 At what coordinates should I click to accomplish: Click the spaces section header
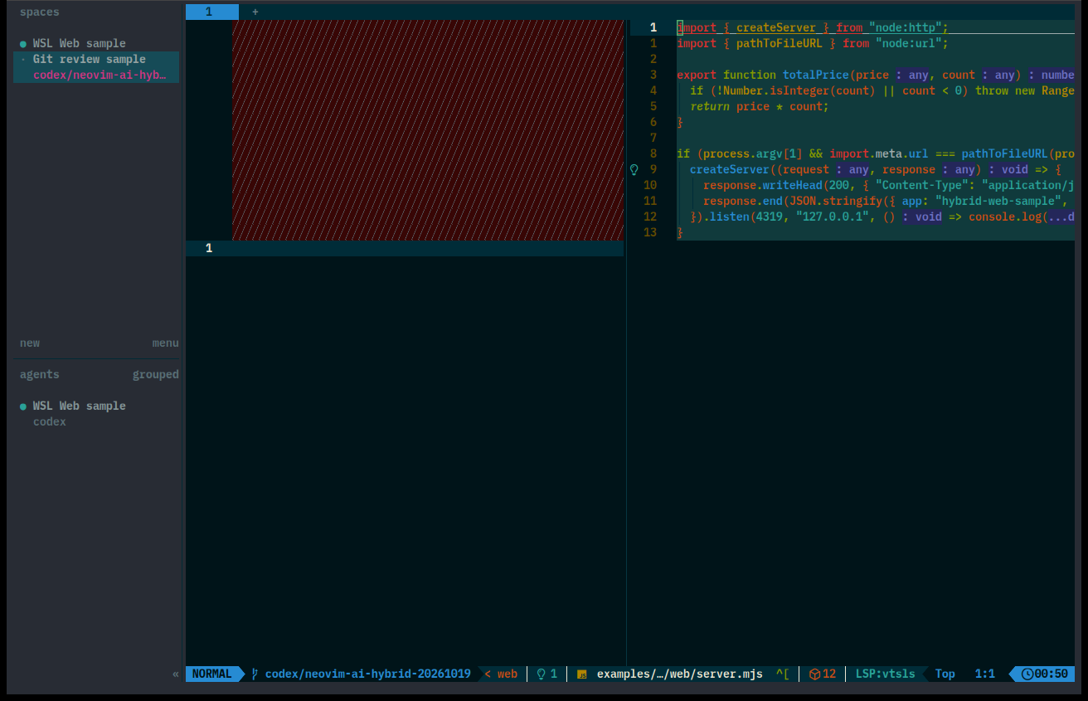coord(40,12)
